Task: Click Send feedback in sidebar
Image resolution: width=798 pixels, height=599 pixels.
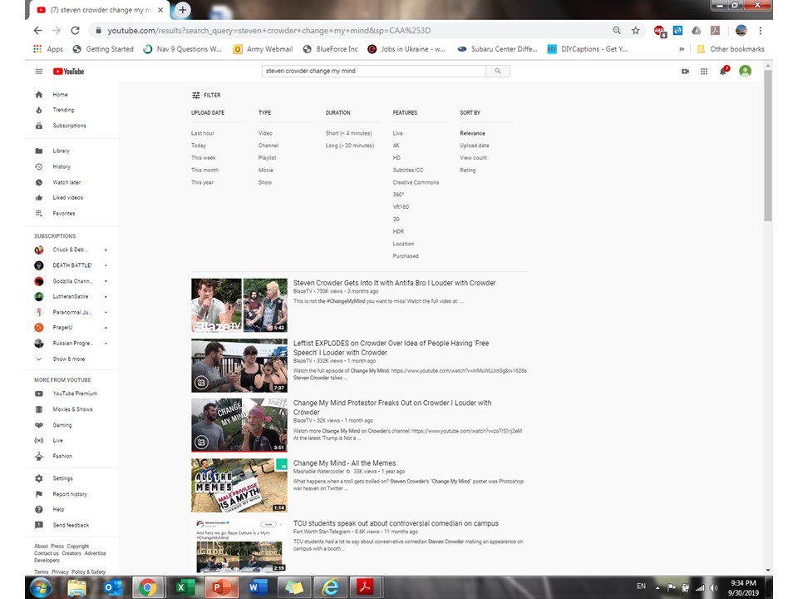Action: coord(71,525)
